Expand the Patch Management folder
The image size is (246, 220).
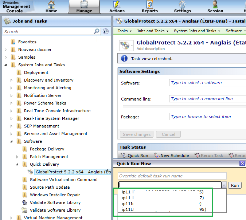17,157
